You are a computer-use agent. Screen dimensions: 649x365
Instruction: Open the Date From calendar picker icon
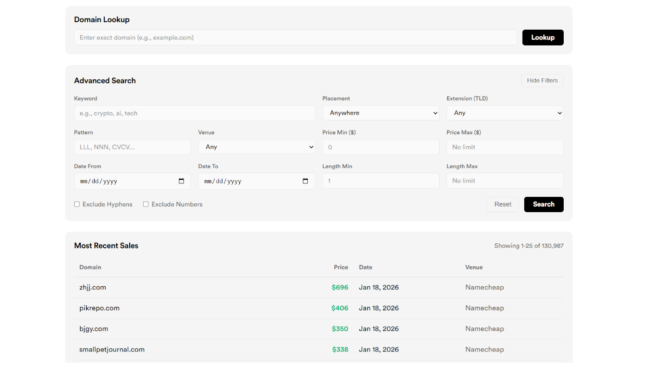(x=181, y=181)
